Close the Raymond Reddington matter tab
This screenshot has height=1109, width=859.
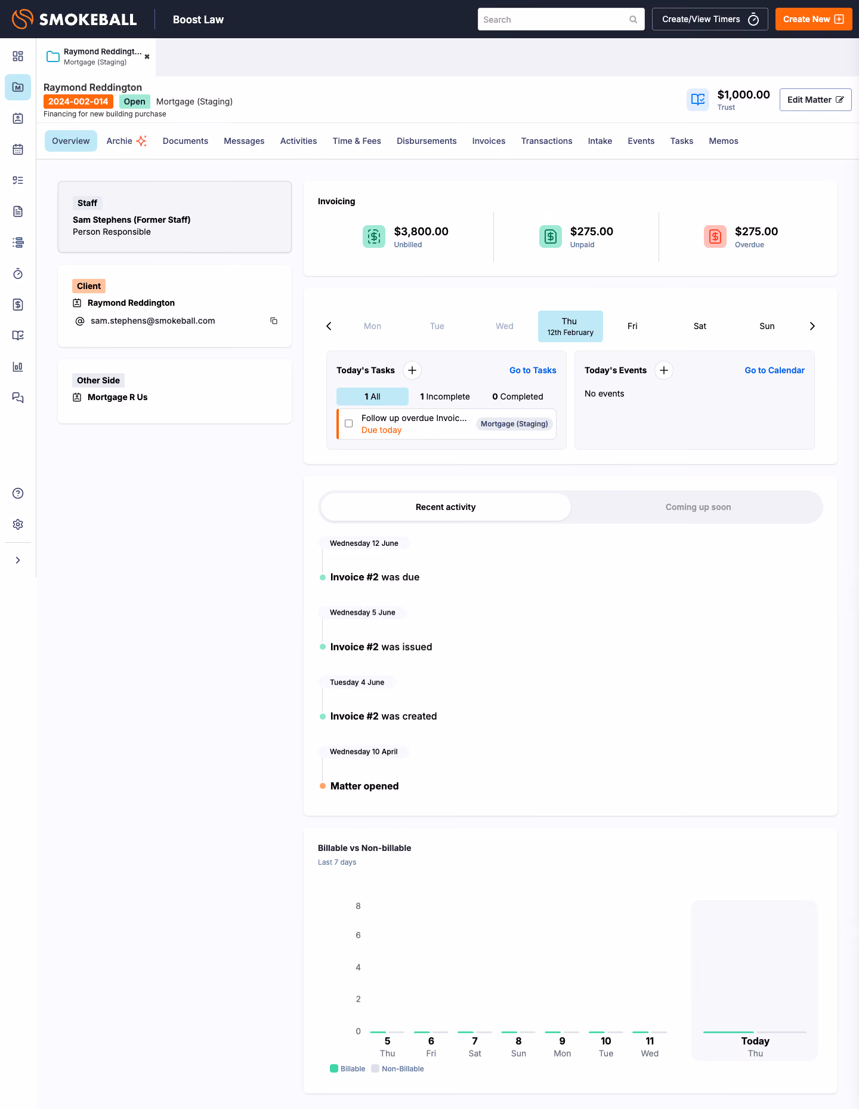[x=147, y=57]
